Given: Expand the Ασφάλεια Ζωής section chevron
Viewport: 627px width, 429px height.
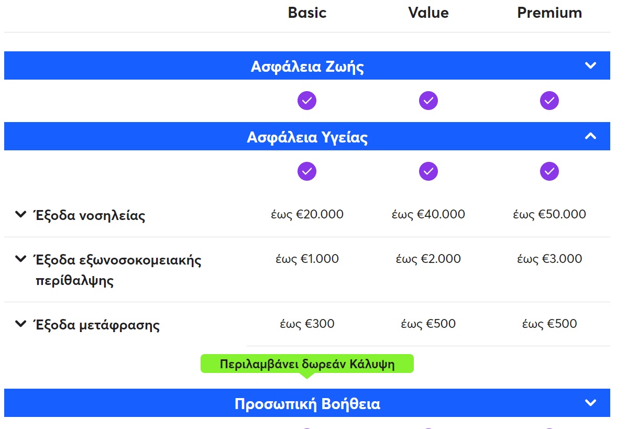Looking at the screenshot, I should [x=590, y=65].
